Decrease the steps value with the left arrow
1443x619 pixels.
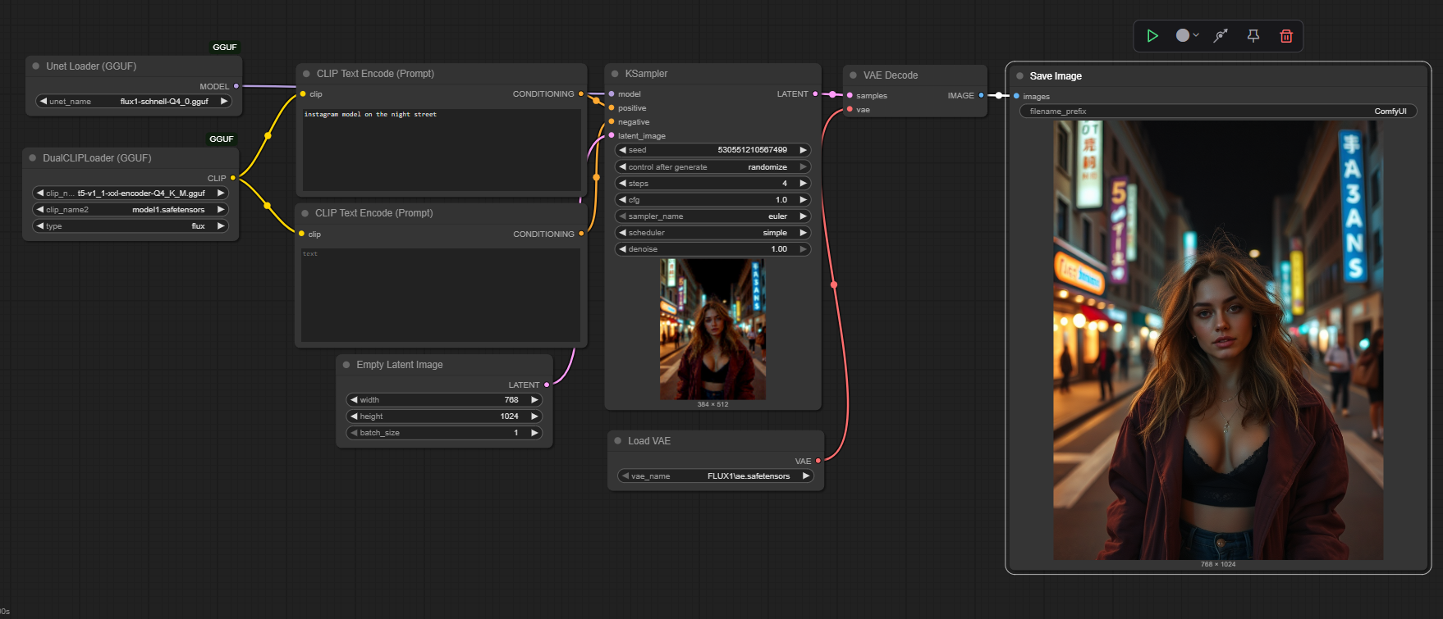click(x=622, y=184)
